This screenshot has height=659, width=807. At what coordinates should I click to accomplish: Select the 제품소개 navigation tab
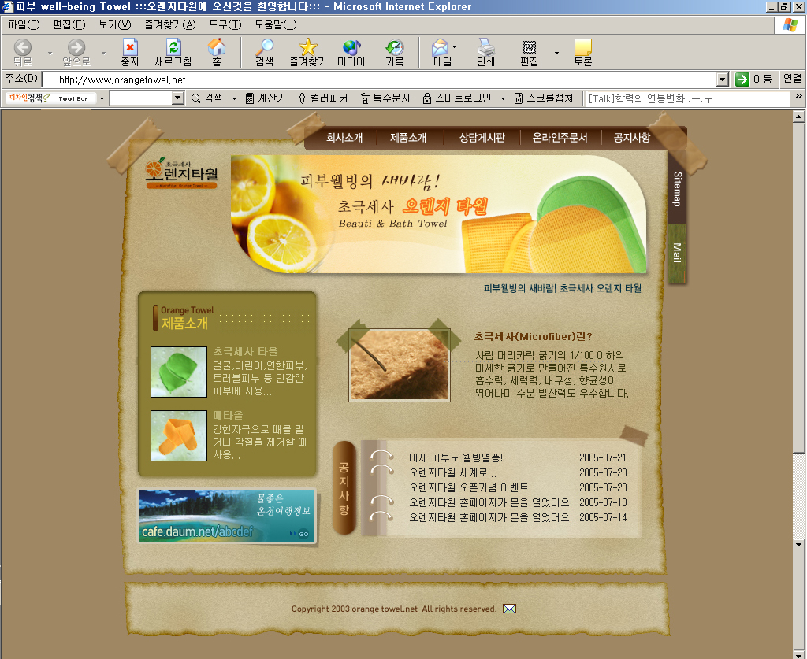coord(408,138)
